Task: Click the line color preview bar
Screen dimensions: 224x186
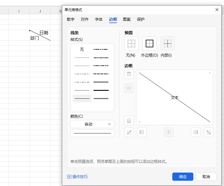Action: click(92, 133)
